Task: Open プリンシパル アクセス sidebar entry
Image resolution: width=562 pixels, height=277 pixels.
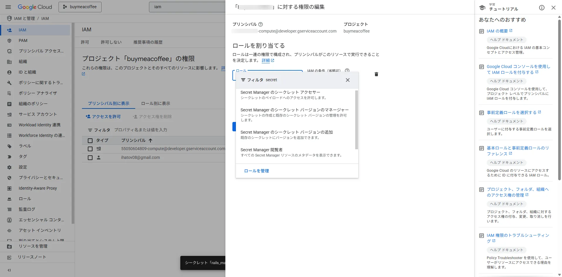Action: point(35,51)
